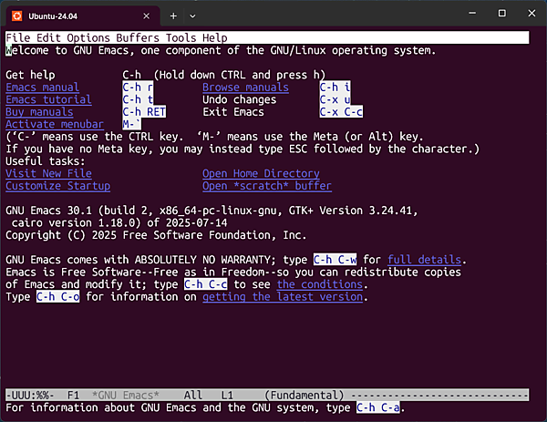This screenshot has height=422, width=547.
Task: Click the C-h i key binding
Action: 335,87
